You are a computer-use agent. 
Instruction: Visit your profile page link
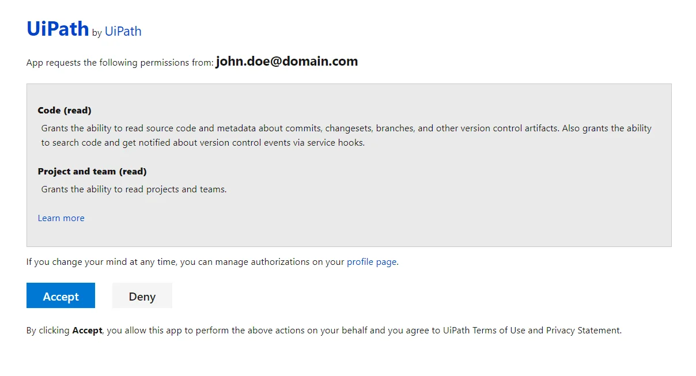pyautogui.click(x=371, y=261)
